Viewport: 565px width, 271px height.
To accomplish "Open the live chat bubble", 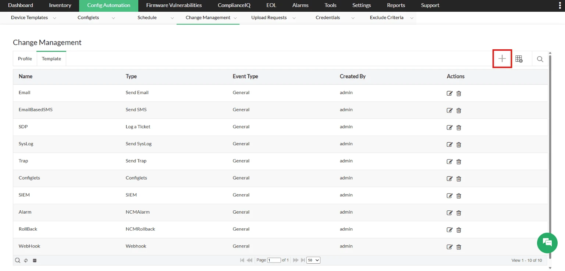I will coord(547,242).
